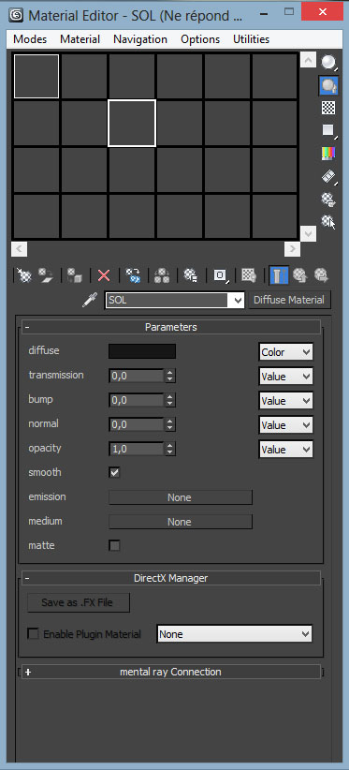This screenshot has width=349, height=770.
Task: Click Save as .FX File button
Action: tap(79, 602)
